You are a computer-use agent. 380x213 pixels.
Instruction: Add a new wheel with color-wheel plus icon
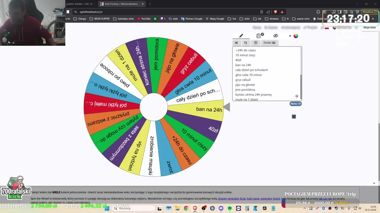coord(294,36)
